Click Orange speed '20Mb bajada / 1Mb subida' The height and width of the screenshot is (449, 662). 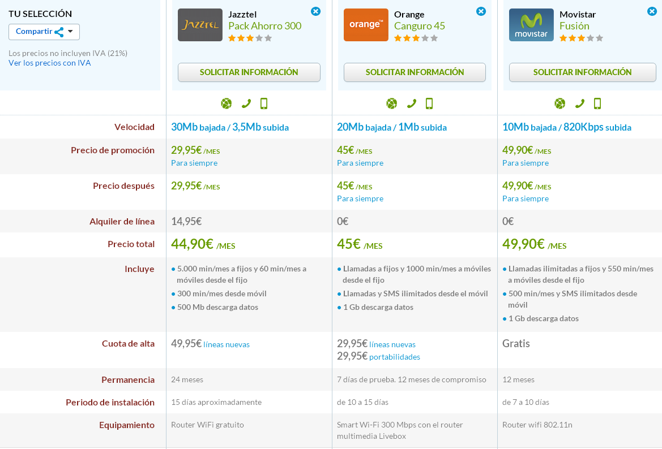392,127
